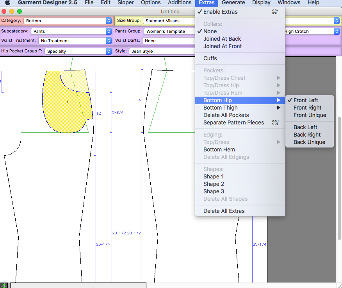
Task: Select Cuffs from Extras menu
Action: pos(240,58)
